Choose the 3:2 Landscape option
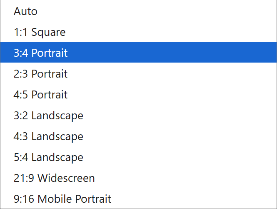The width and height of the screenshot is (277, 209). tap(138, 115)
